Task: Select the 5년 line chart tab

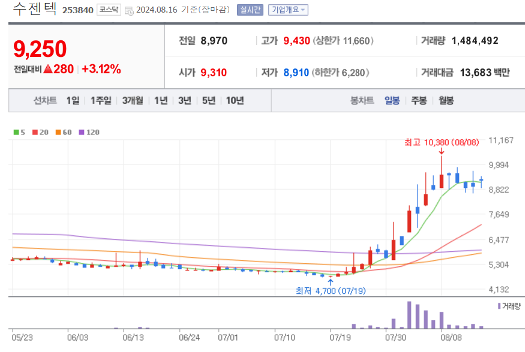Action: tap(209, 100)
